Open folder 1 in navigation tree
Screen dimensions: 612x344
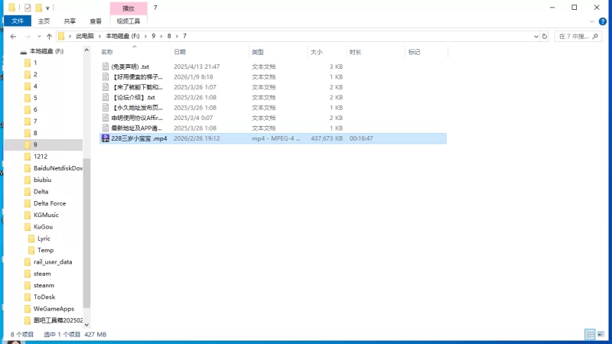[35, 63]
